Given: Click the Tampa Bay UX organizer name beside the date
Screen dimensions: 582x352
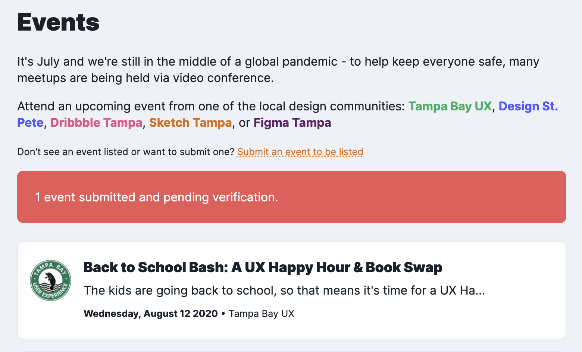Looking at the screenshot, I should 262,314.
